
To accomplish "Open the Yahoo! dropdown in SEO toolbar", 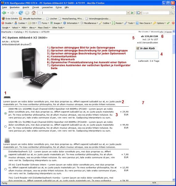I will click(x=16, y=28).
